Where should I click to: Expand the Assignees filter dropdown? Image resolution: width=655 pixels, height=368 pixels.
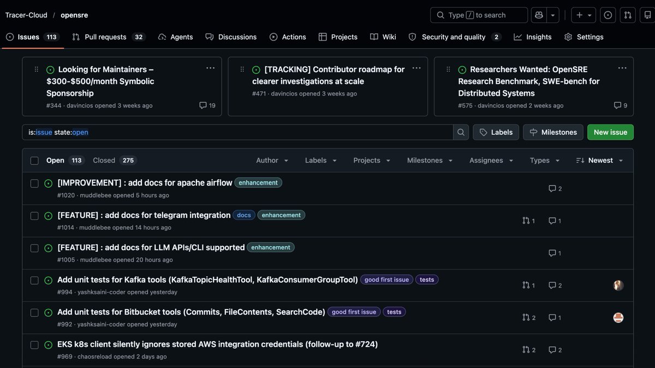click(492, 161)
